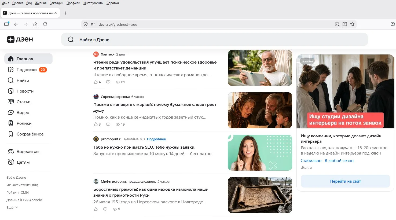Viewport: 396px width, 220px height.
Task: Open the Стабильно ad link
Action: [x=311, y=160]
